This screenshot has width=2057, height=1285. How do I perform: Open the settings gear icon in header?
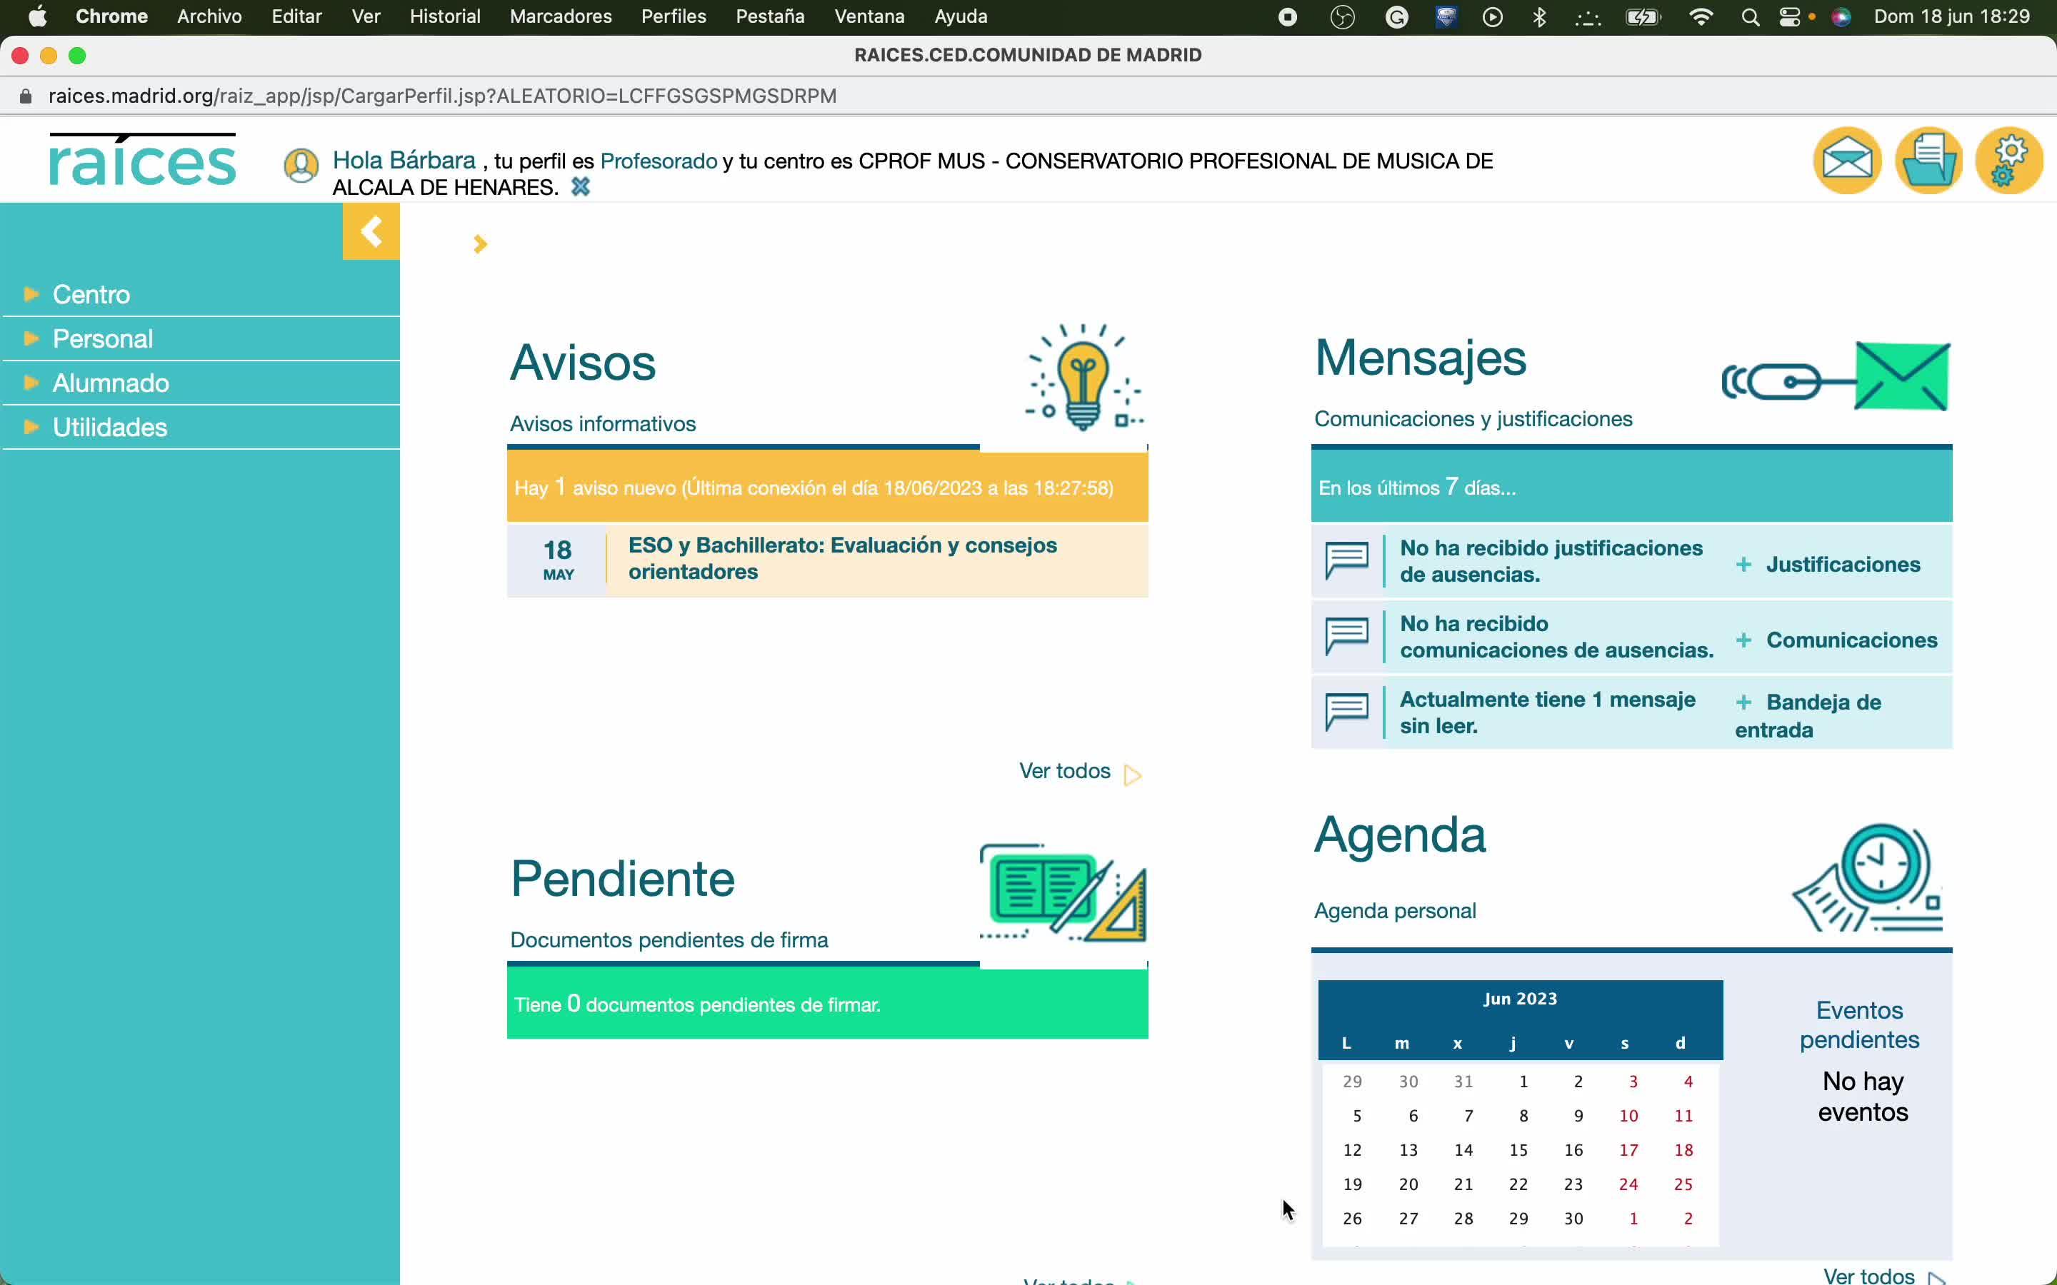[x=2008, y=161]
